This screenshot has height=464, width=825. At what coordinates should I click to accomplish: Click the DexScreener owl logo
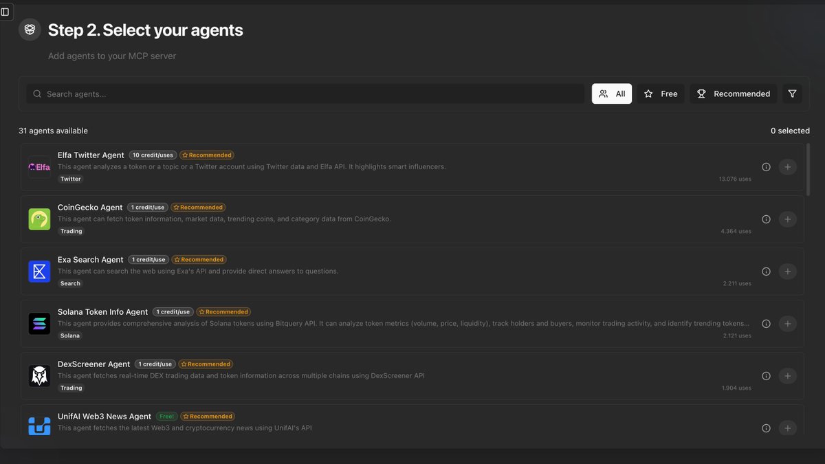click(x=39, y=376)
